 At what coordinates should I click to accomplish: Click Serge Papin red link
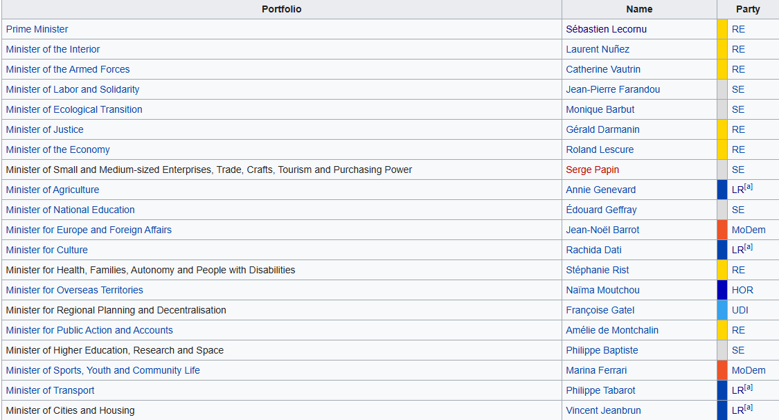tap(592, 170)
